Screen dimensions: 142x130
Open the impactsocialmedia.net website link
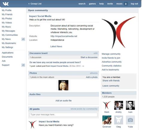point(64,36)
